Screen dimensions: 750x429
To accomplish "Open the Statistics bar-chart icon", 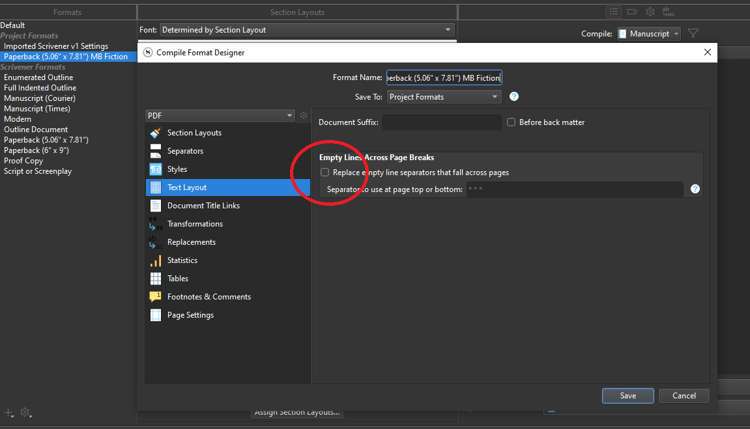I will [156, 260].
